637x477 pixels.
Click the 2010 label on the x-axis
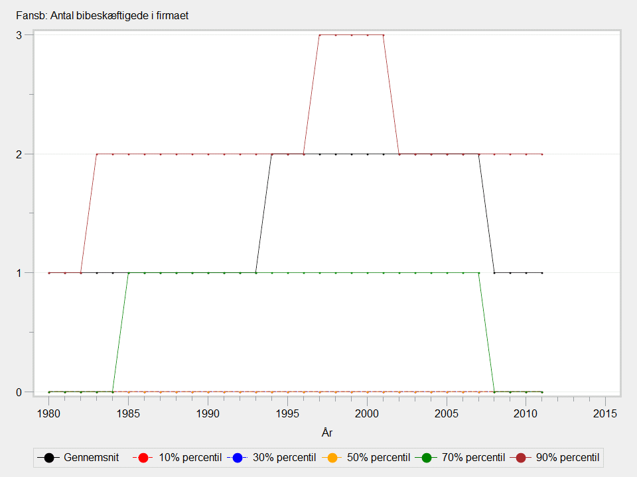[526, 413]
